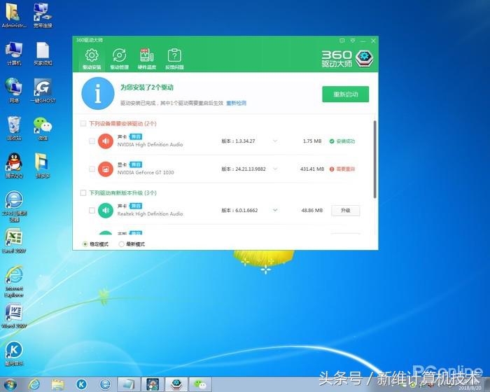Click the Word 2007 desktop shortcut
Image resolution: width=490 pixels, height=392 pixels.
tap(14, 316)
